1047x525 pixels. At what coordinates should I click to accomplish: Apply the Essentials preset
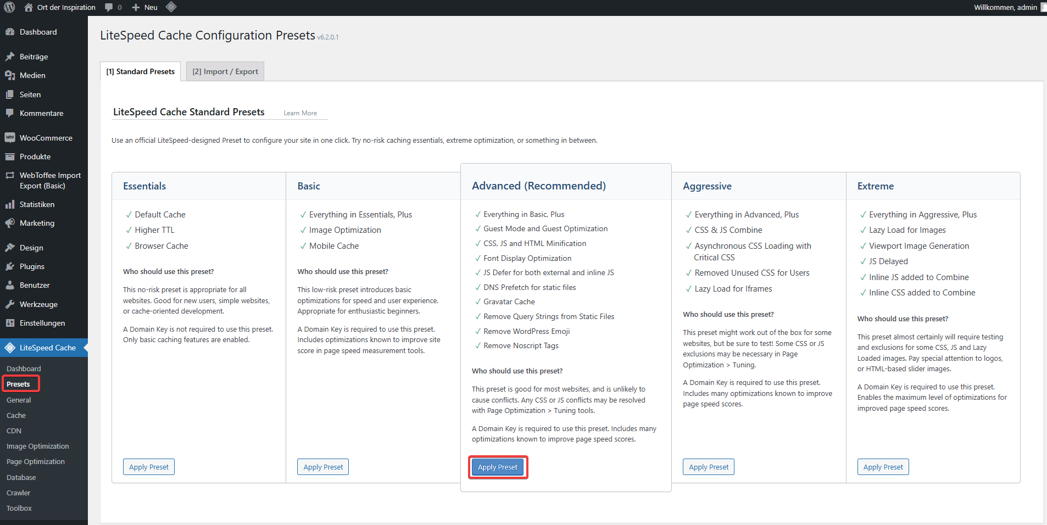149,467
